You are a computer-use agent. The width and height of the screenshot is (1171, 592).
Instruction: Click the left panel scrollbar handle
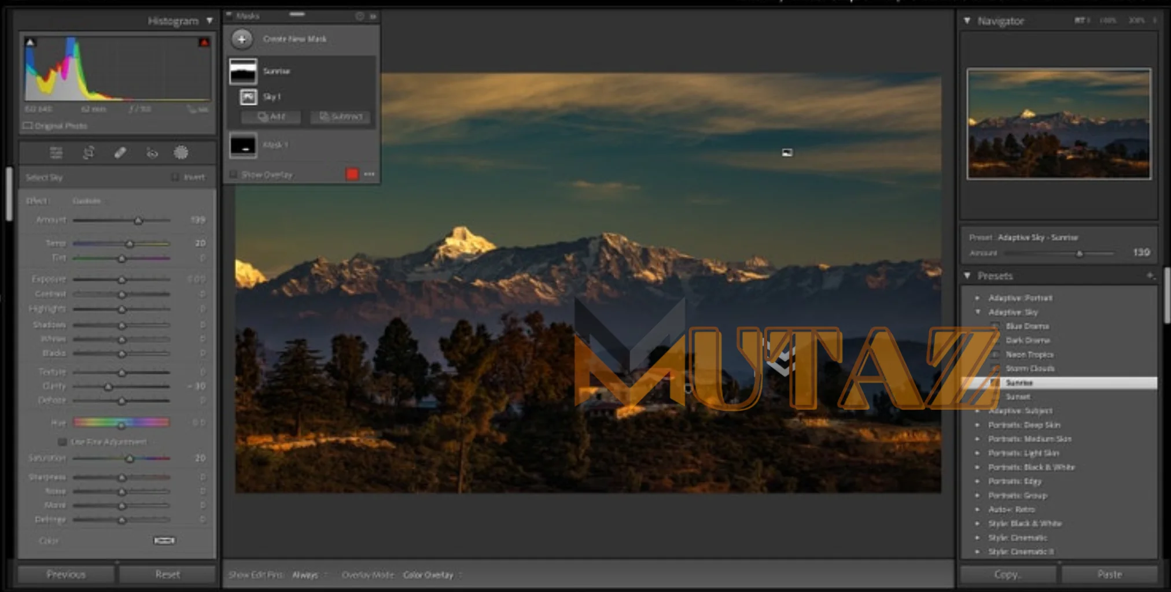[x=9, y=194]
